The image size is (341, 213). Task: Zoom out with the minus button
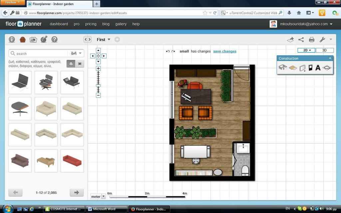click(x=98, y=95)
